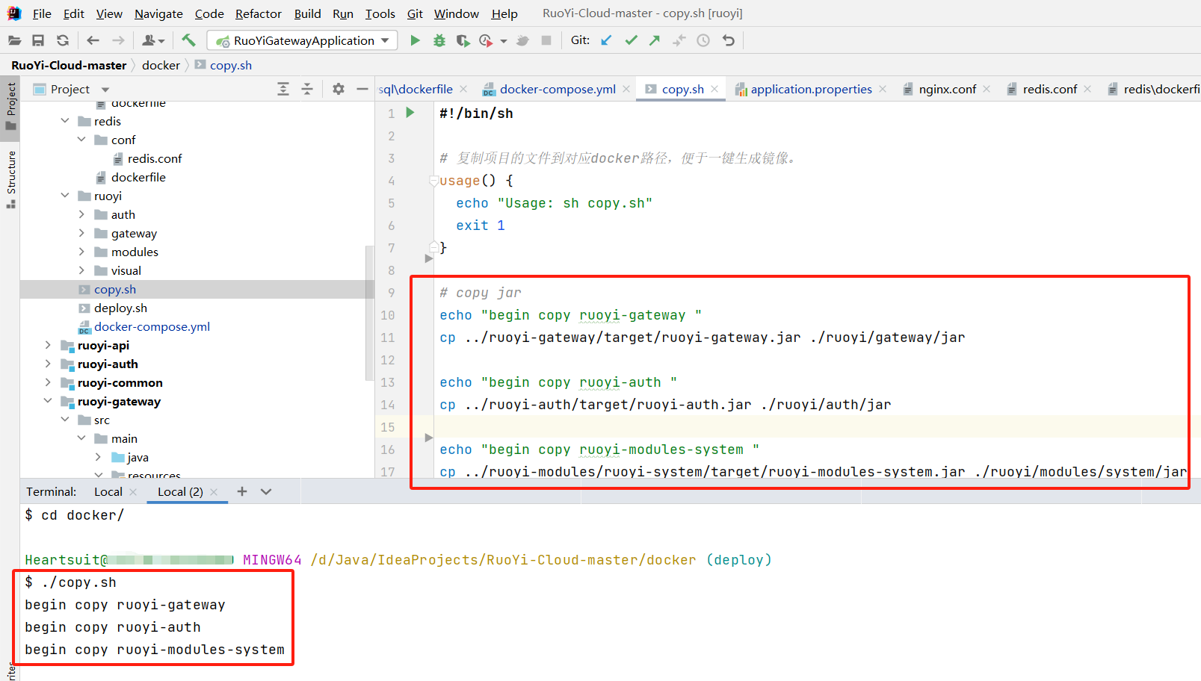Image resolution: width=1201 pixels, height=681 pixels.
Task: Open Git Show History clock icon
Action: pyautogui.click(x=703, y=40)
